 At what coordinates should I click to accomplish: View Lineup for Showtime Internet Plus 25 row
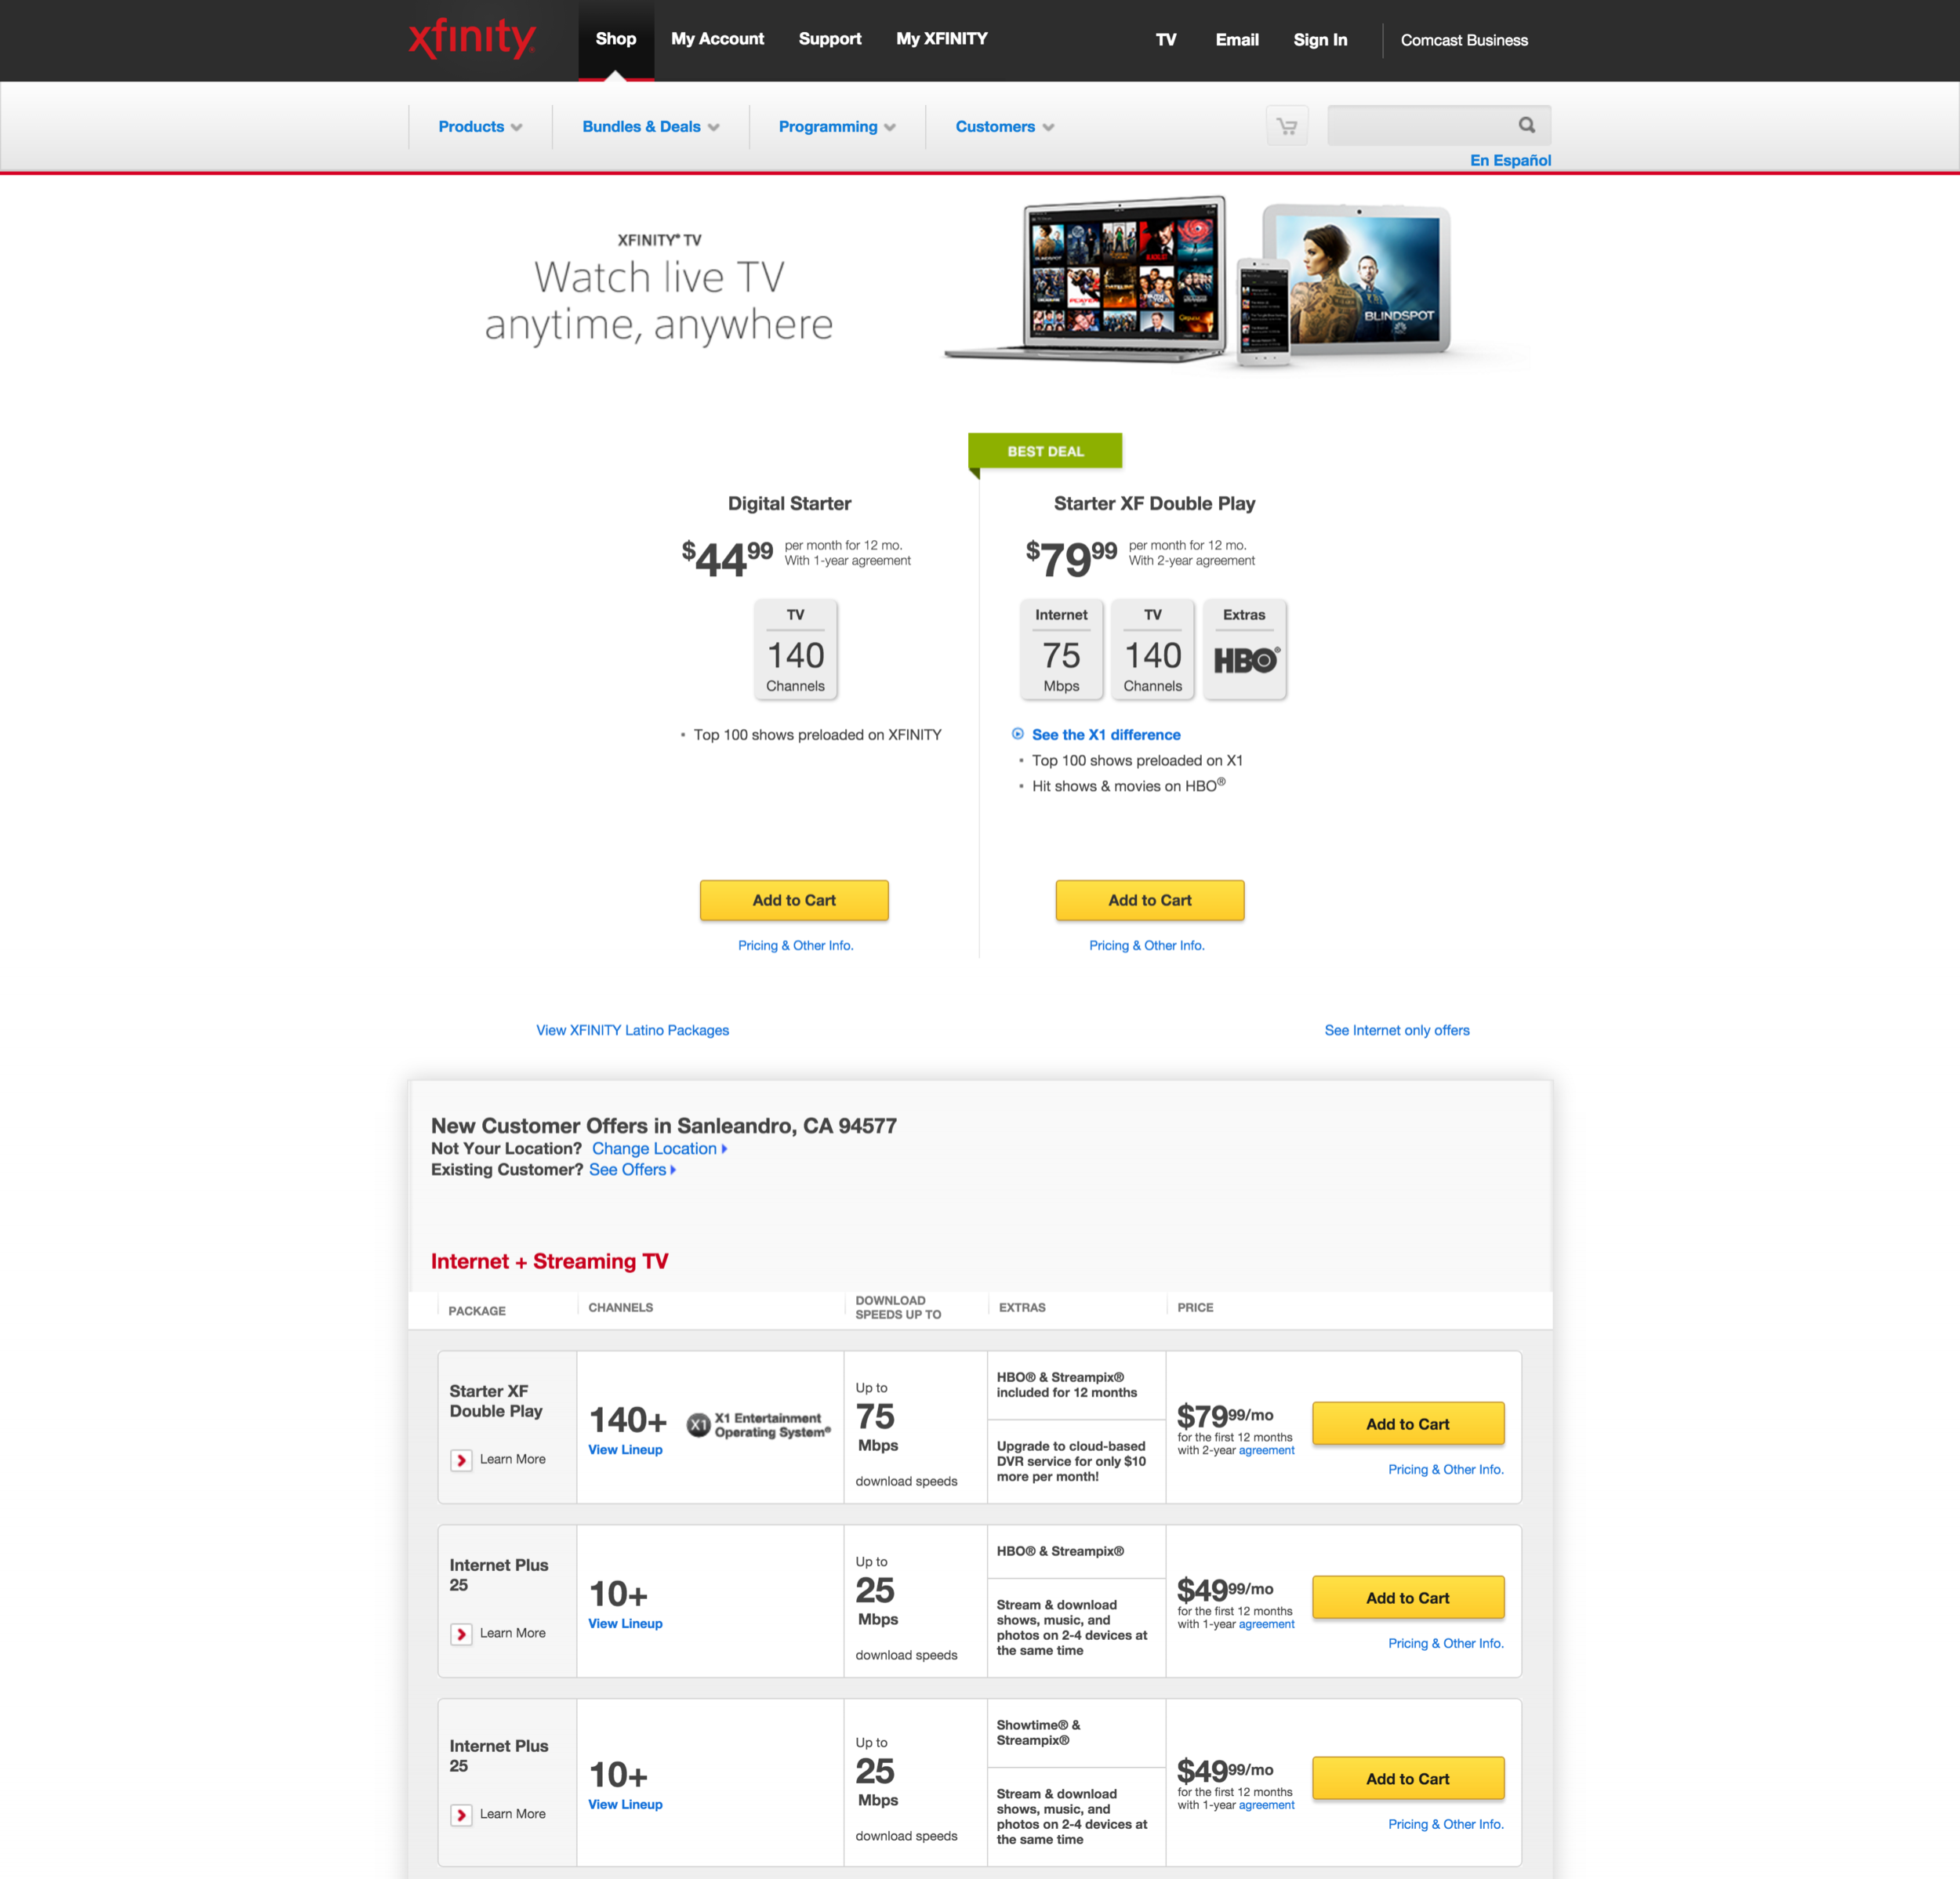click(x=625, y=1805)
